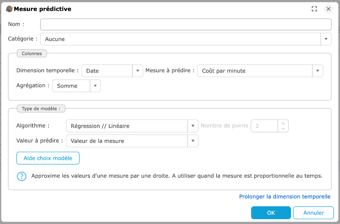Screen dimensions: 340x224
Task: Click the Colonnes section header label
Action: click(x=32, y=53)
